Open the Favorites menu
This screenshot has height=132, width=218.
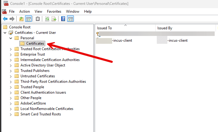pyautogui.click(x=54, y=11)
